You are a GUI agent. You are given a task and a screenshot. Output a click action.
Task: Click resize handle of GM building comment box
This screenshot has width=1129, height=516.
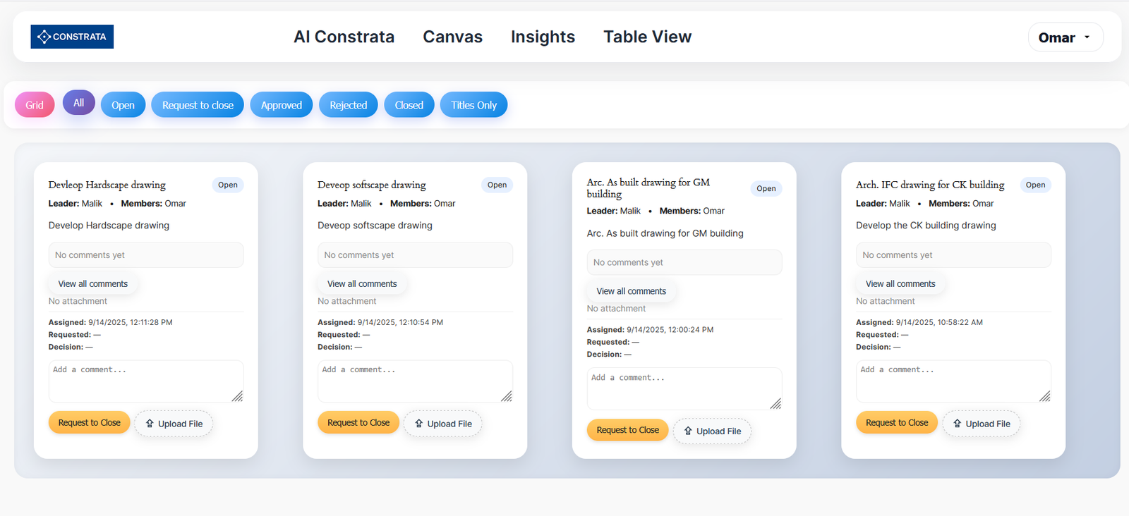[775, 404]
